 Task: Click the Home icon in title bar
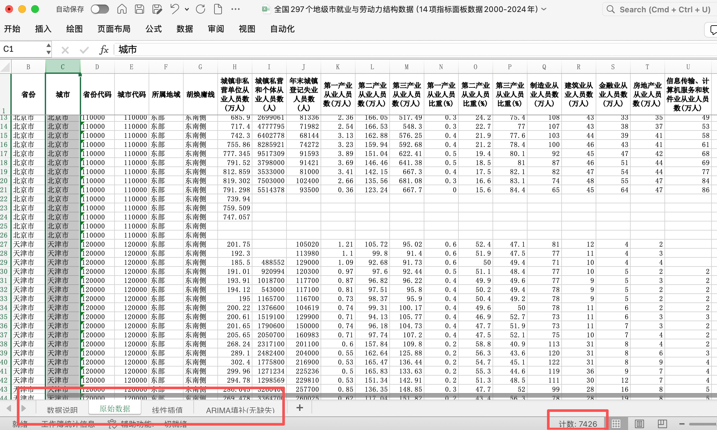(122, 9)
